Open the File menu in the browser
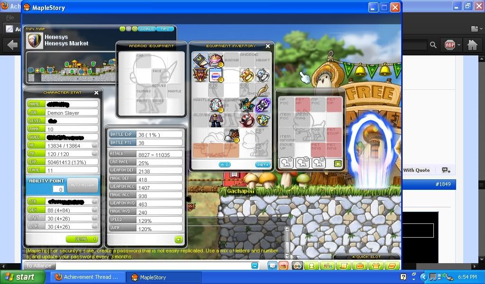This screenshot has height=284, width=485. pos(10,18)
